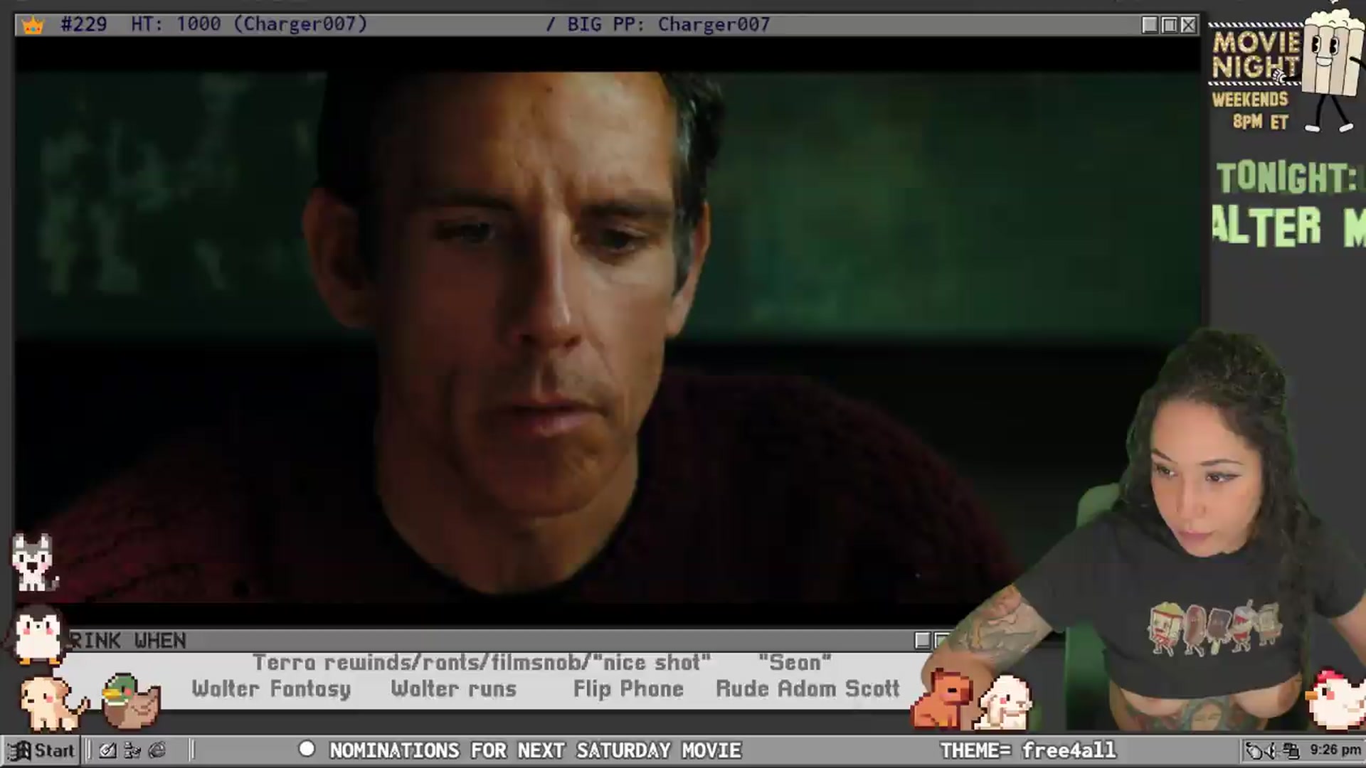This screenshot has width=1366, height=768.
Task: Click the Walter Fantasy rule
Action: pyautogui.click(x=271, y=688)
